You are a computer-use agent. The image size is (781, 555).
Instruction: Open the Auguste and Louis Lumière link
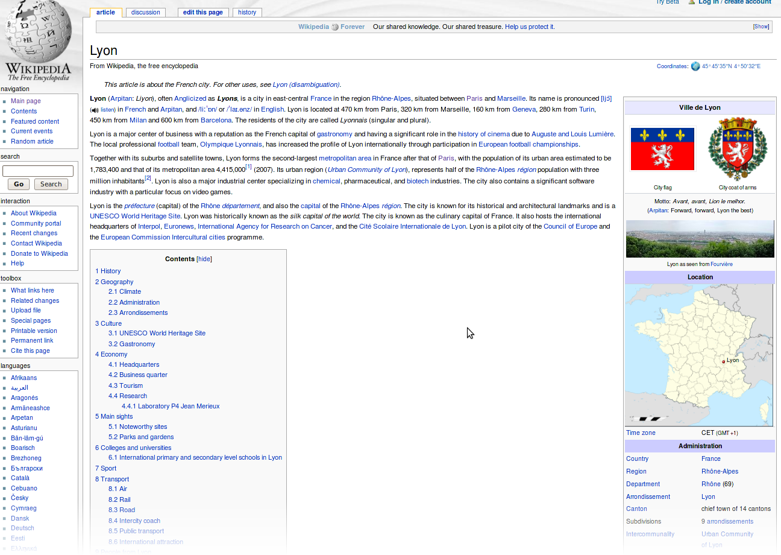pos(572,134)
